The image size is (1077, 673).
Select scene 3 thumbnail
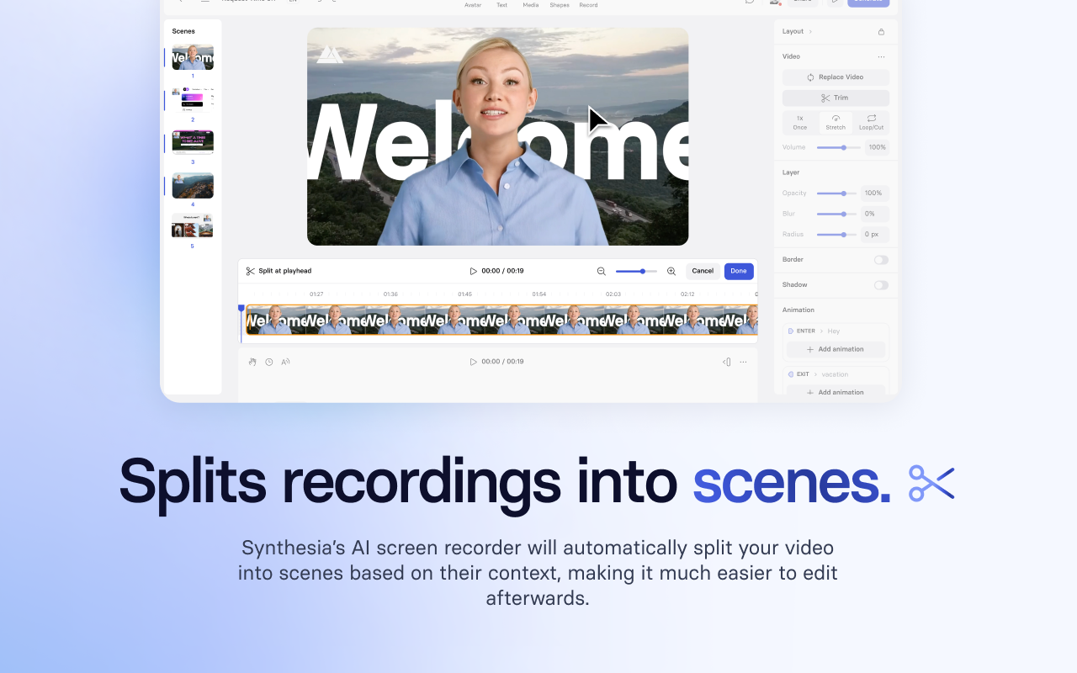pos(193,142)
